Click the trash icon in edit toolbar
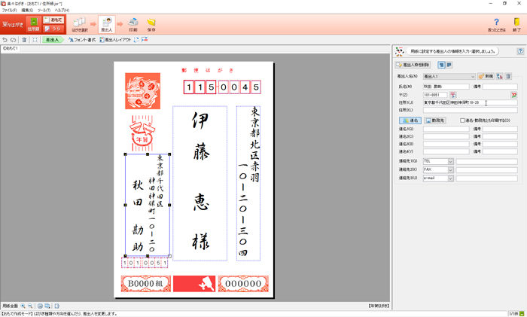Image resolution: width=527 pixels, height=317 pixels. [24, 39]
